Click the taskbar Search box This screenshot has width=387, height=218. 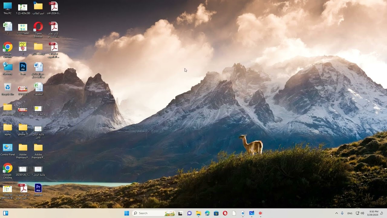pos(154,213)
